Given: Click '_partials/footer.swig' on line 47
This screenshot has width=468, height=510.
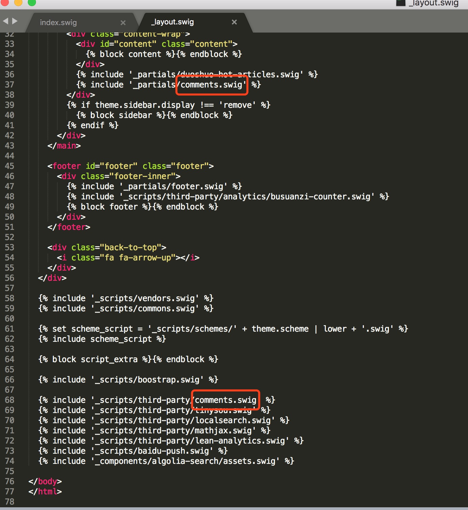Looking at the screenshot, I should pyautogui.click(x=173, y=187).
